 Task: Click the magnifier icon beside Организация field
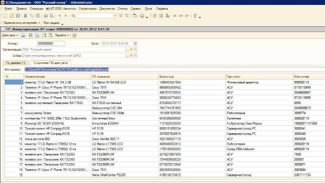136,49
